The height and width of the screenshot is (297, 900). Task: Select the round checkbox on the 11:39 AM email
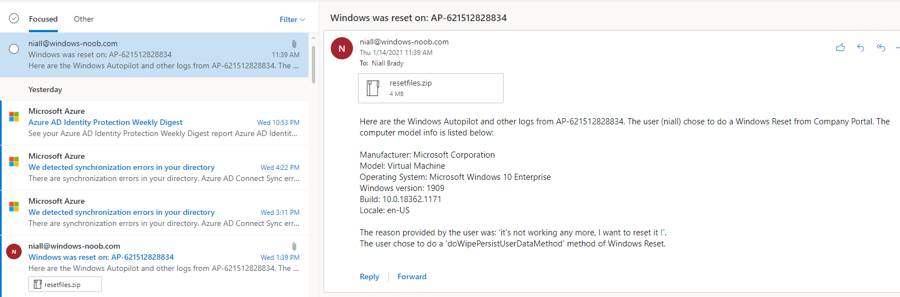pos(14,49)
